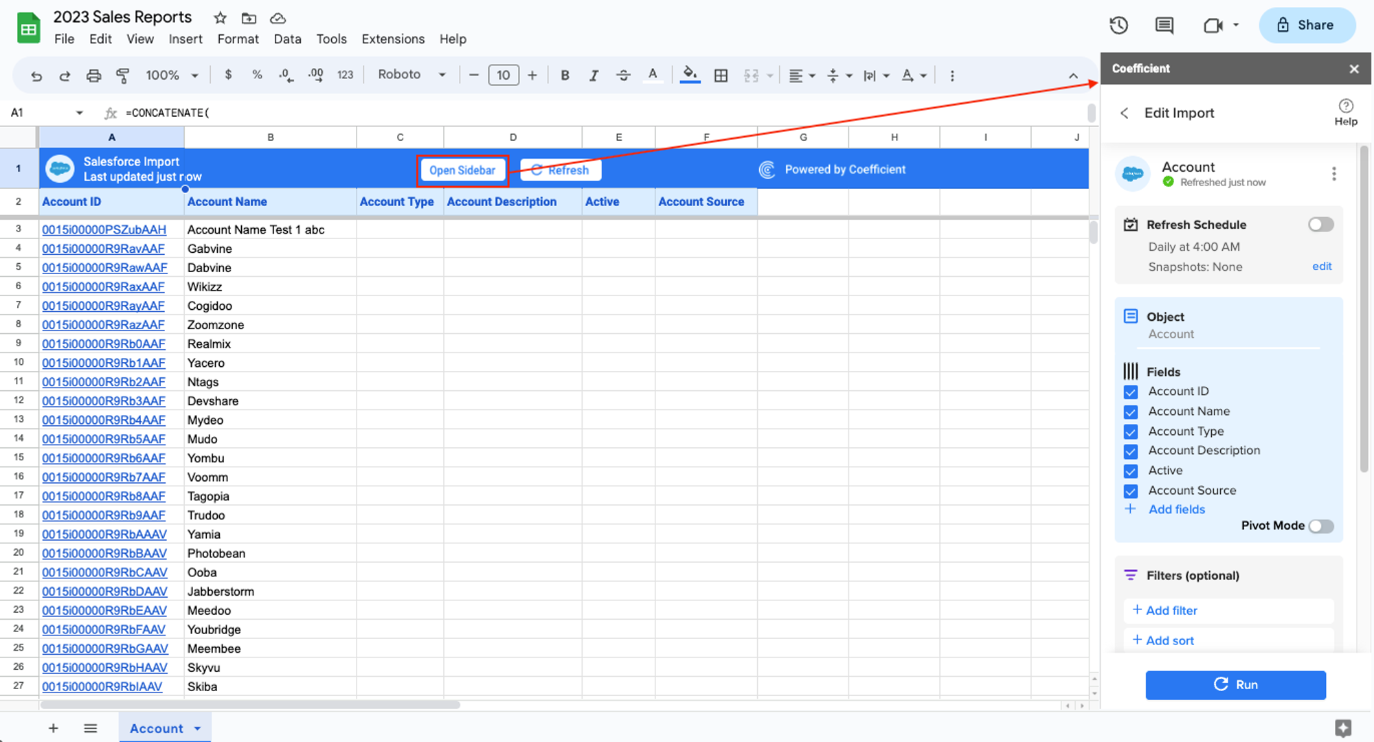Select the paint format tool
Viewport: 1374px width, 742px height.
(122, 76)
